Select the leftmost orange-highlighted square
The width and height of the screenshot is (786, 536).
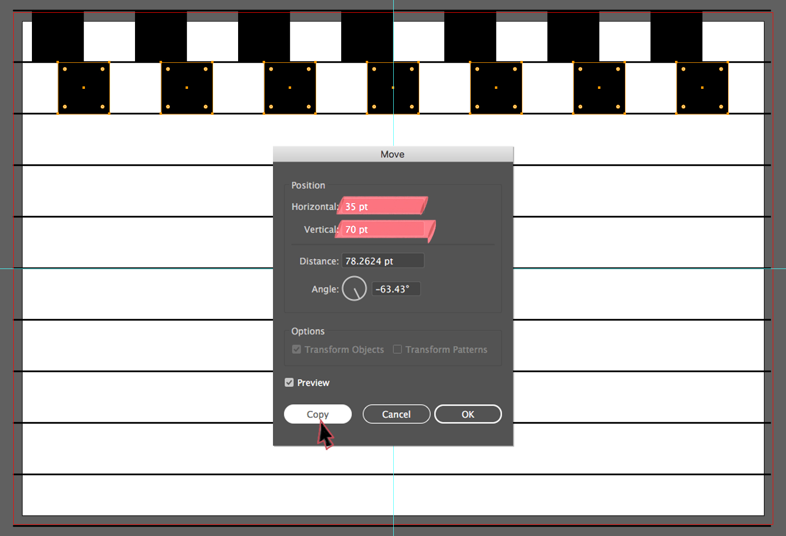[x=83, y=88]
